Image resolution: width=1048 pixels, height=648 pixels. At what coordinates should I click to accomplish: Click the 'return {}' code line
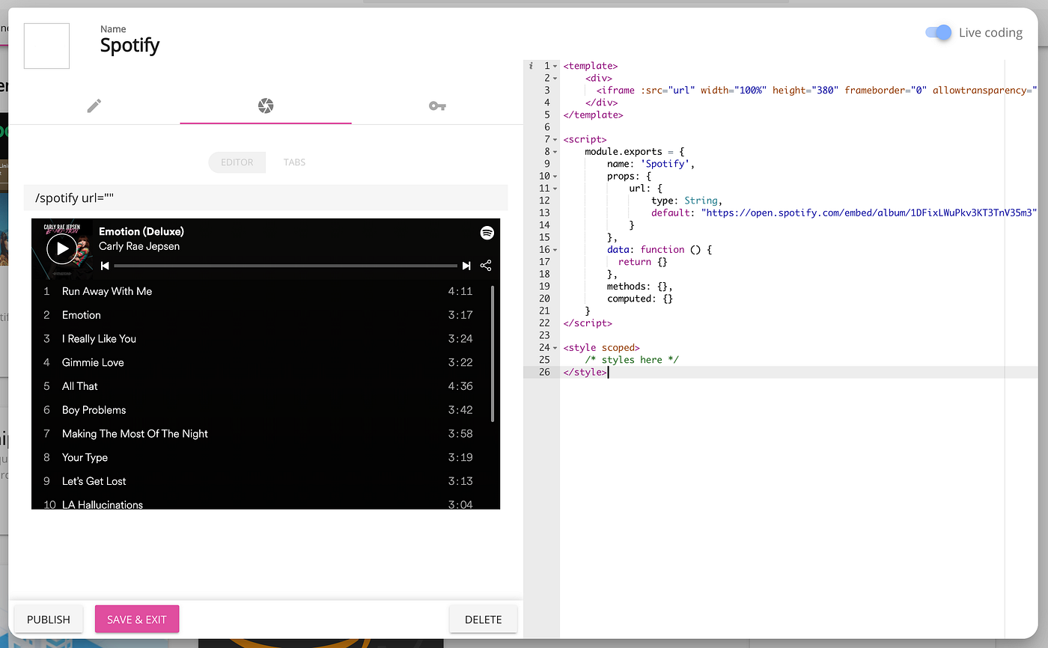pyautogui.click(x=642, y=262)
